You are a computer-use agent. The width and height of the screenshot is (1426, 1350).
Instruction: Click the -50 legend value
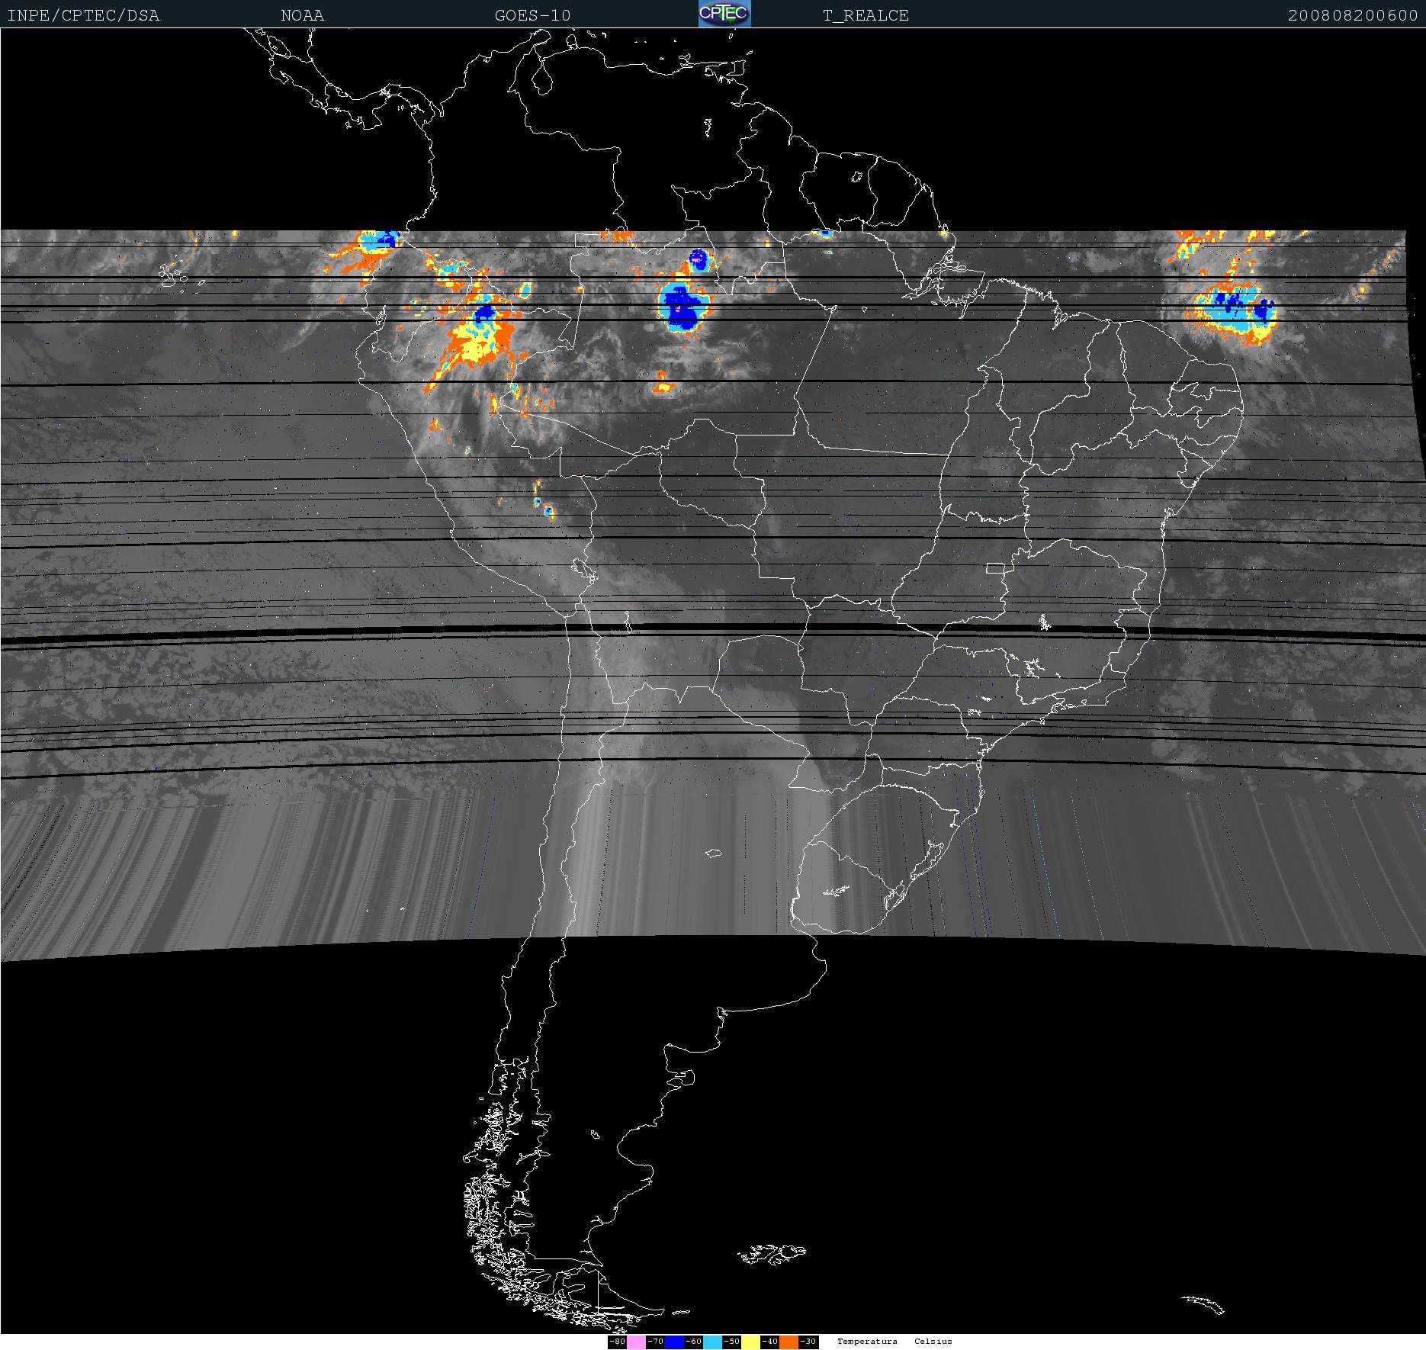click(x=731, y=1342)
